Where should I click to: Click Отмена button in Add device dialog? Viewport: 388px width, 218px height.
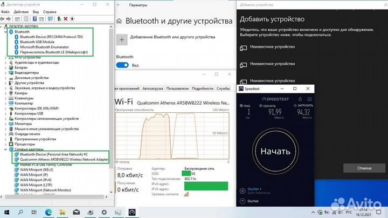pyautogui.click(x=364, y=168)
